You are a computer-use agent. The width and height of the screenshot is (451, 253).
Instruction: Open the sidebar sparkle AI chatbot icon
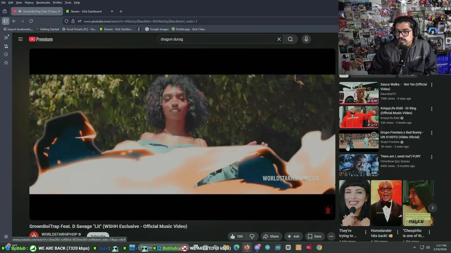(x=6, y=38)
